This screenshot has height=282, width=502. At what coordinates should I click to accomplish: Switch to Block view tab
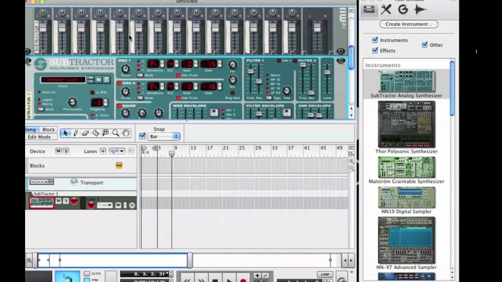tap(49, 130)
